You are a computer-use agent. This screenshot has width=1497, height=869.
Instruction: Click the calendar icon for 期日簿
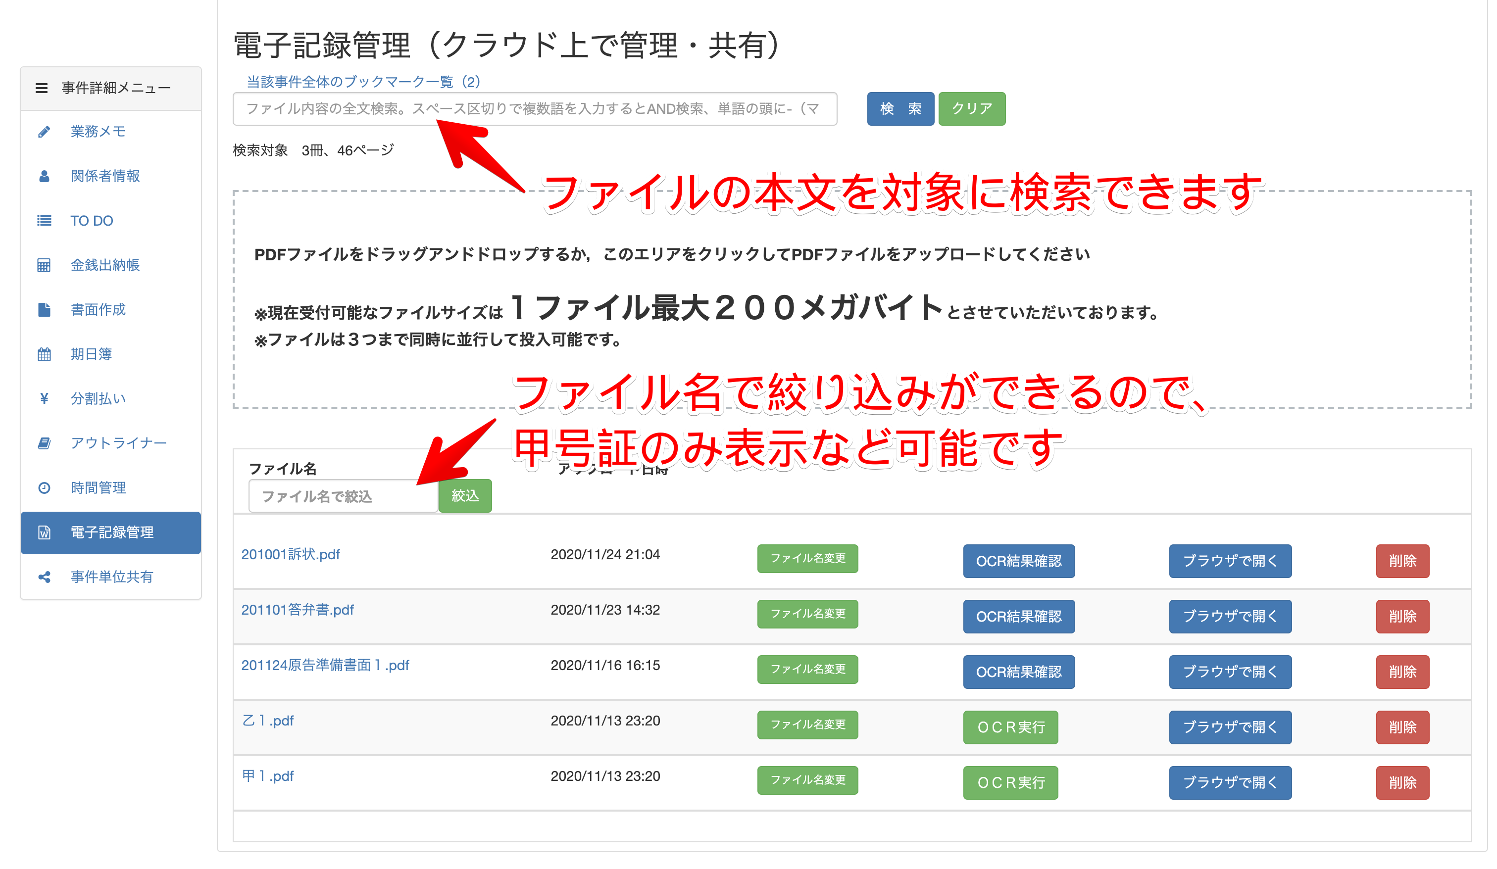44,355
